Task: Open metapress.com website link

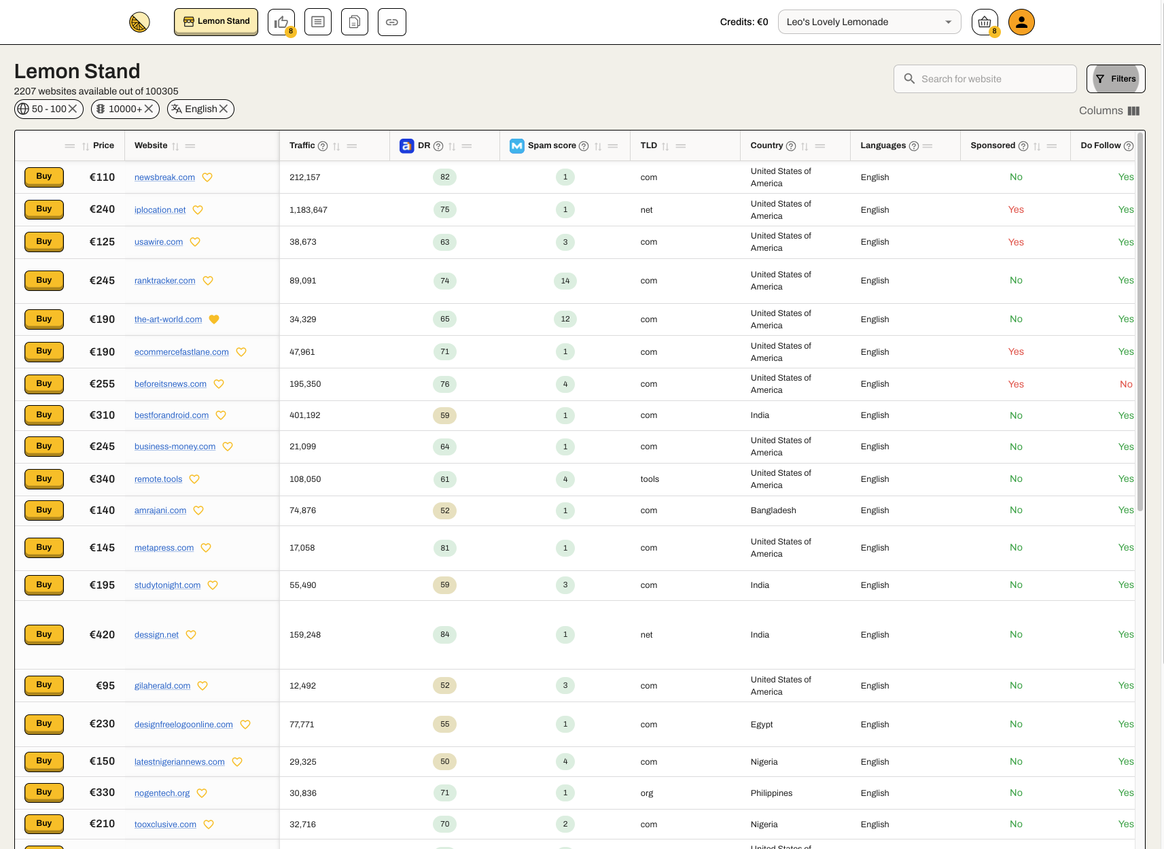Action: [164, 548]
